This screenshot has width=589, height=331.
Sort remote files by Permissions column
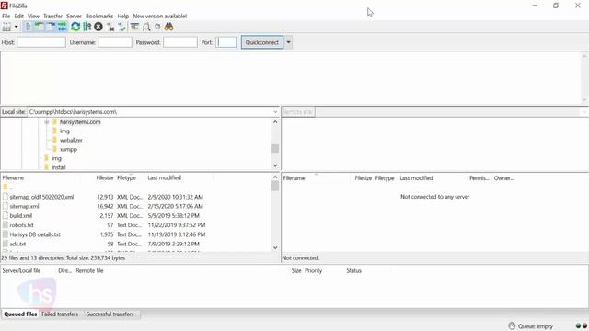[479, 178]
